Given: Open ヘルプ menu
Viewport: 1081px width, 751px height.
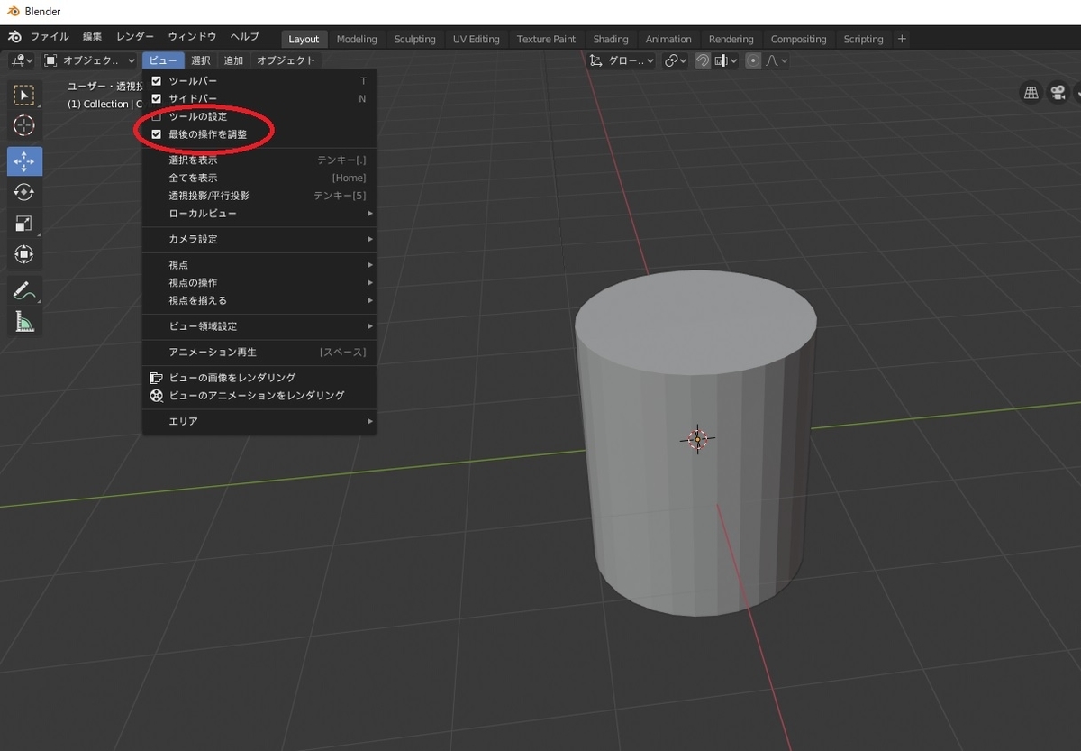Looking at the screenshot, I should click(x=244, y=37).
